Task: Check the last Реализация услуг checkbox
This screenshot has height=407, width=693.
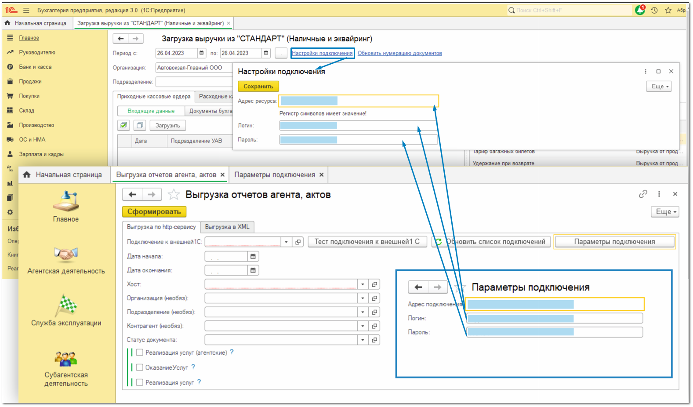Action: (140, 382)
